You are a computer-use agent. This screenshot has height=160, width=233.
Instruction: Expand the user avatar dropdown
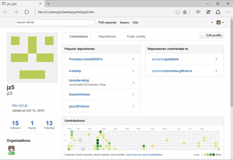click(220, 22)
